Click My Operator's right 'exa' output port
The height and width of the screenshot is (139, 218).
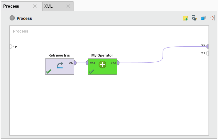[118, 63]
